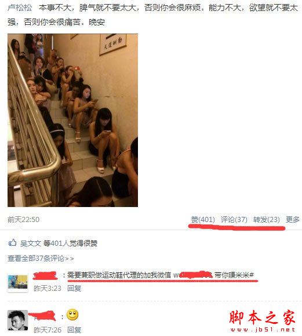Click the redacted second commenter username

(x=42, y=316)
